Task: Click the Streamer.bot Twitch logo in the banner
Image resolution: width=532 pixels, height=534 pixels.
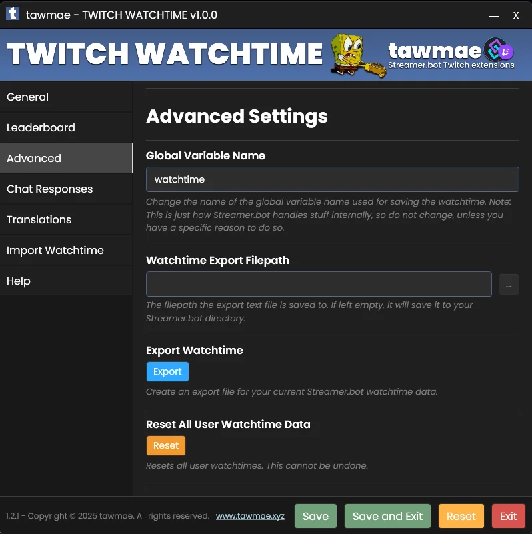Action: point(499,50)
